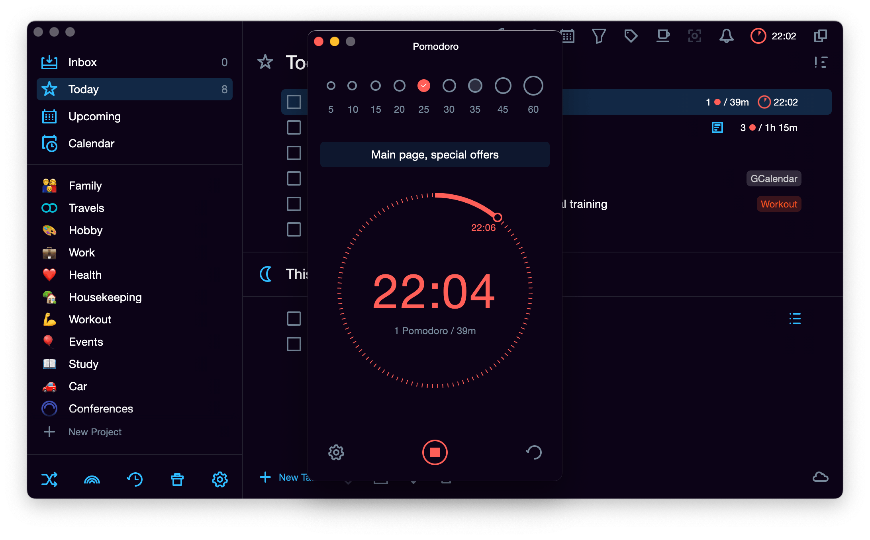
Task: Stop the running Pomodoro timer
Action: [x=435, y=452]
